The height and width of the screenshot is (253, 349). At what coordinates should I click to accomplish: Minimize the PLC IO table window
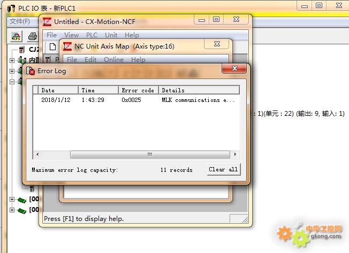coord(304,6)
